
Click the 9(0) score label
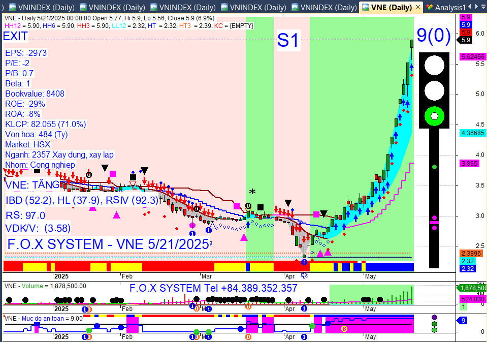(x=434, y=35)
